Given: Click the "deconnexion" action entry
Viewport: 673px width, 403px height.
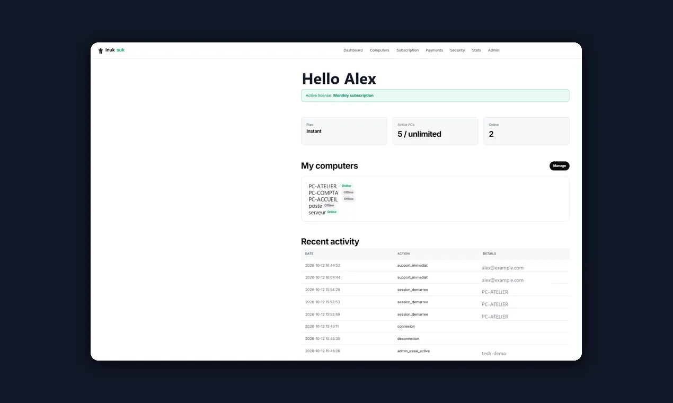Looking at the screenshot, I should click(x=408, y=339).
